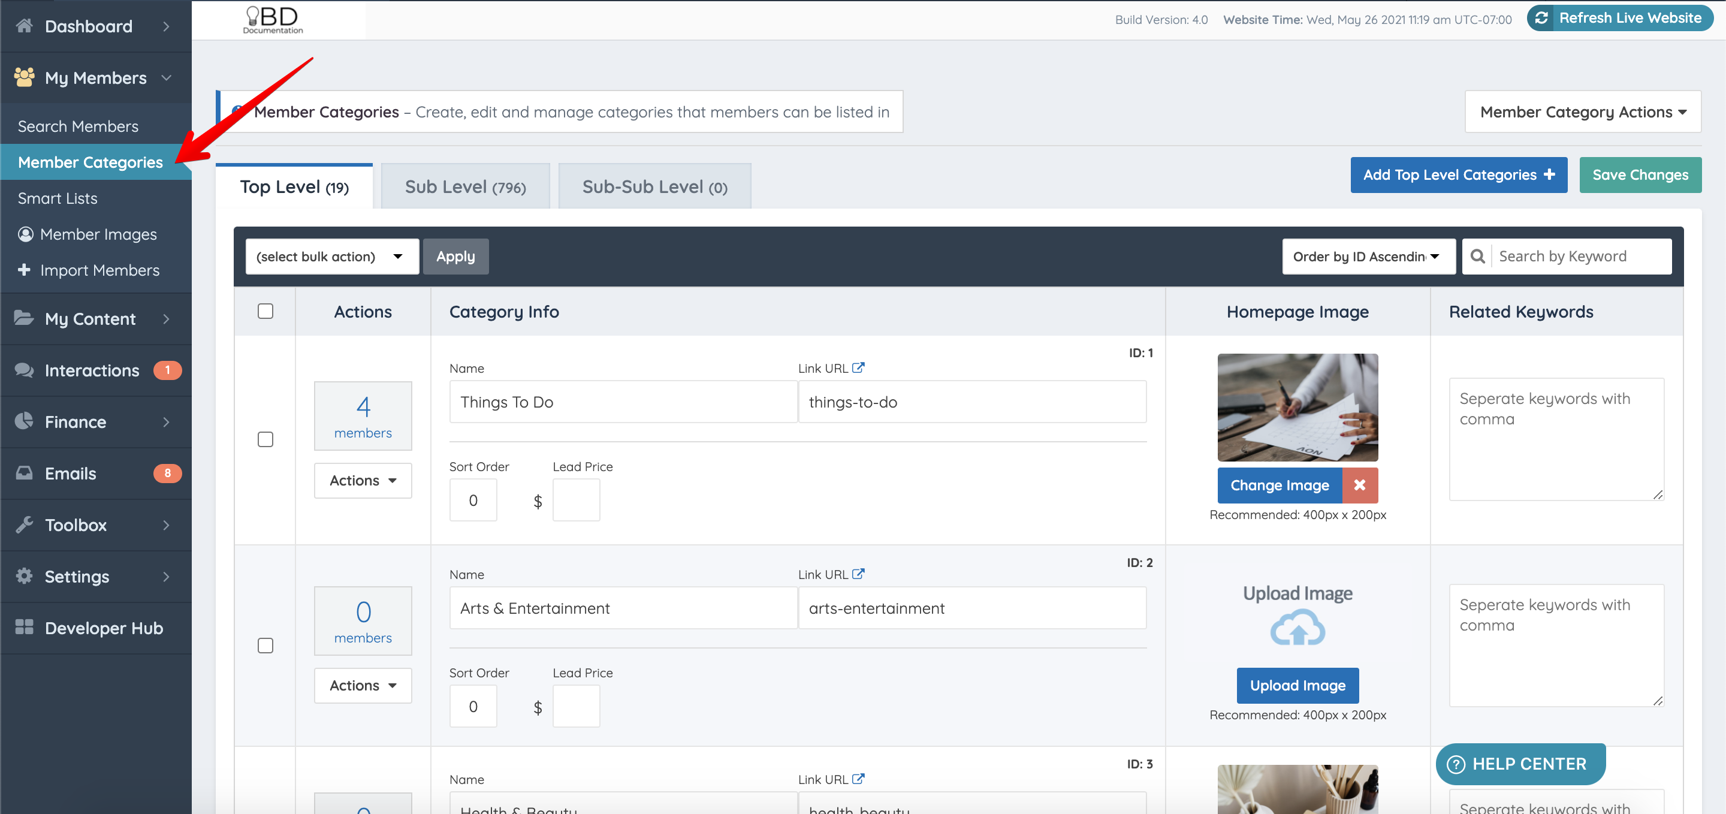Open the select bulk action dropdown
Viewport: 1726px width, 814px height.
click(x=331, y=257)
